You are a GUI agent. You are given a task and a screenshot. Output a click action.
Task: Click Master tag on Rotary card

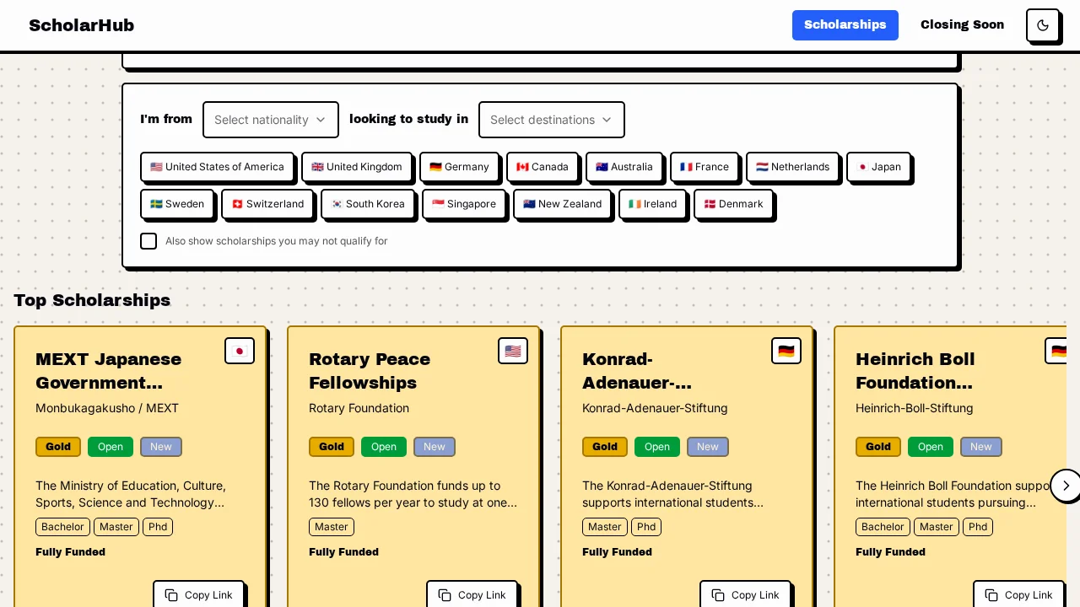pos(332,527)
